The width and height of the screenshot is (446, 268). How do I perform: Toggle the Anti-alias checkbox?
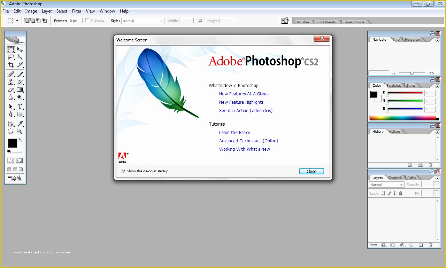[87, 21]
